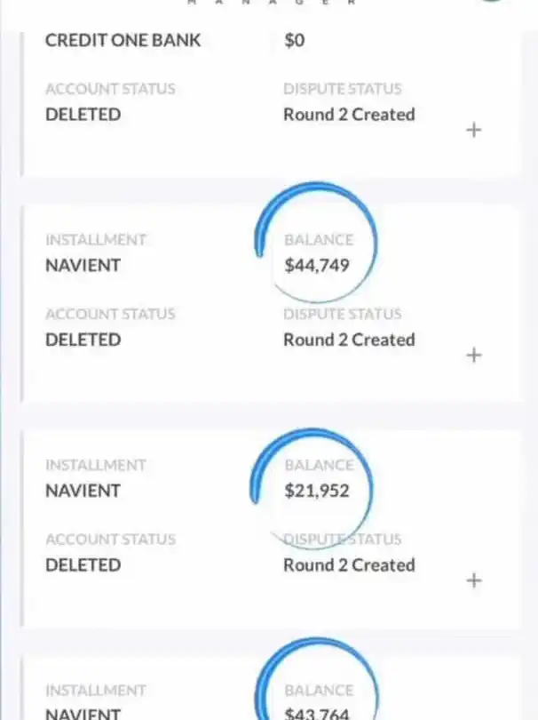
Task: Click DELETED status on the $44,749 card
Action: pos(83,340)
